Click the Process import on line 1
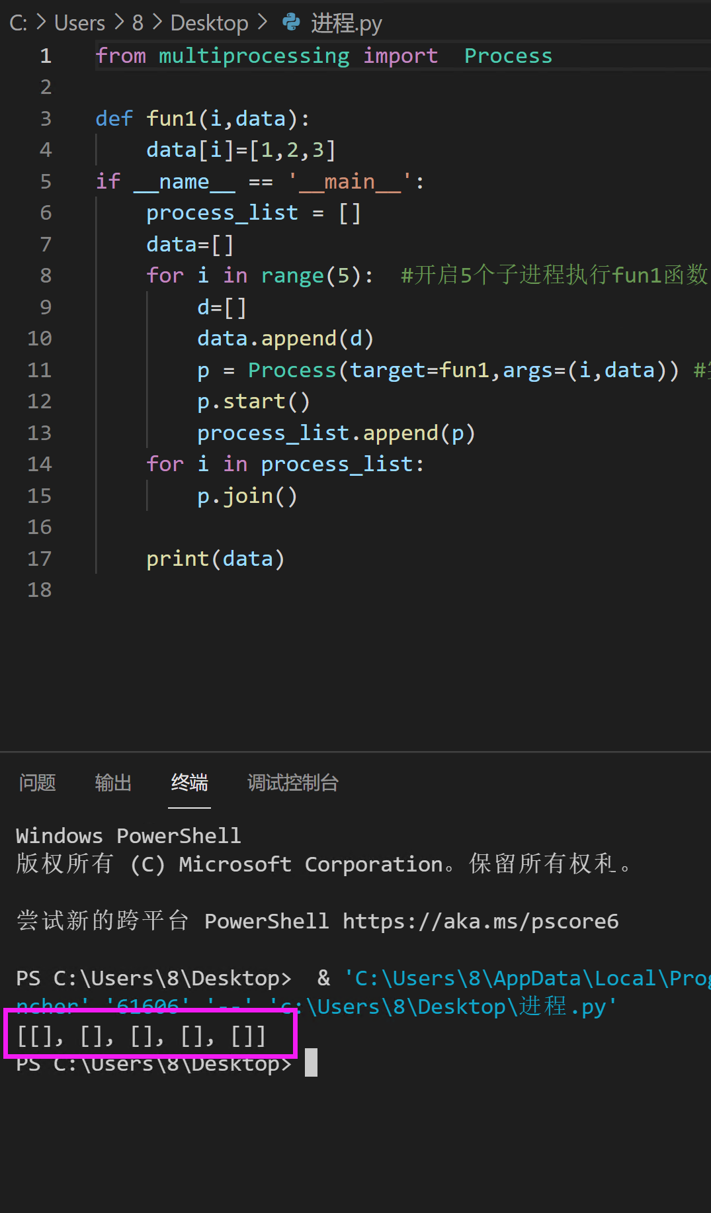The height and width of the screenshot is (1213, 711). [508, 56]
